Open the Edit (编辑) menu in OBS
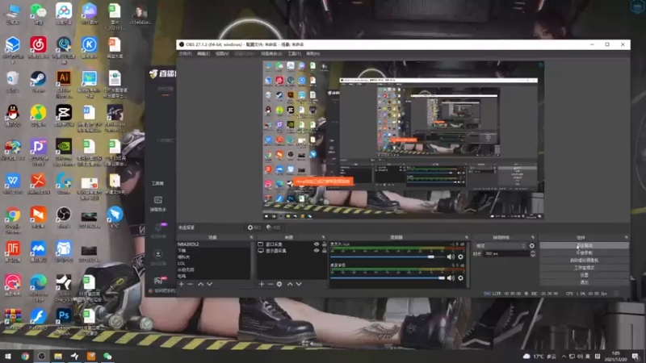Viewport: 646px width, 363px height. coord(203,53)
